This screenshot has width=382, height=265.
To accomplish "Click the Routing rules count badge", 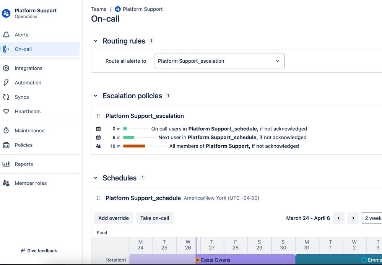I will (151, 41).
